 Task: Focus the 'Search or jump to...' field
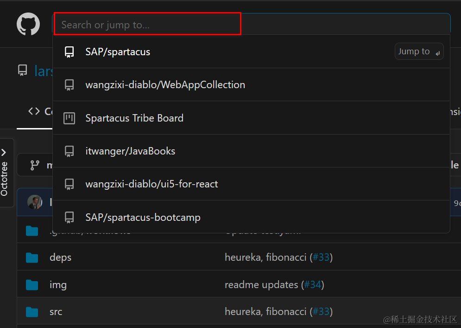(252, 24)
